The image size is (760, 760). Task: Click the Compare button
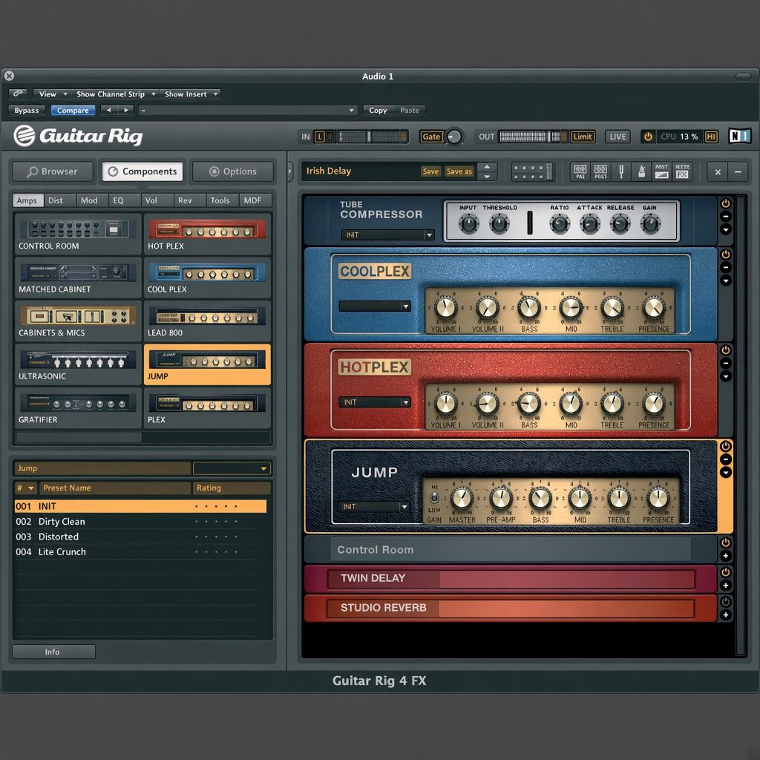pyautogui.click(x=73, y=111)
